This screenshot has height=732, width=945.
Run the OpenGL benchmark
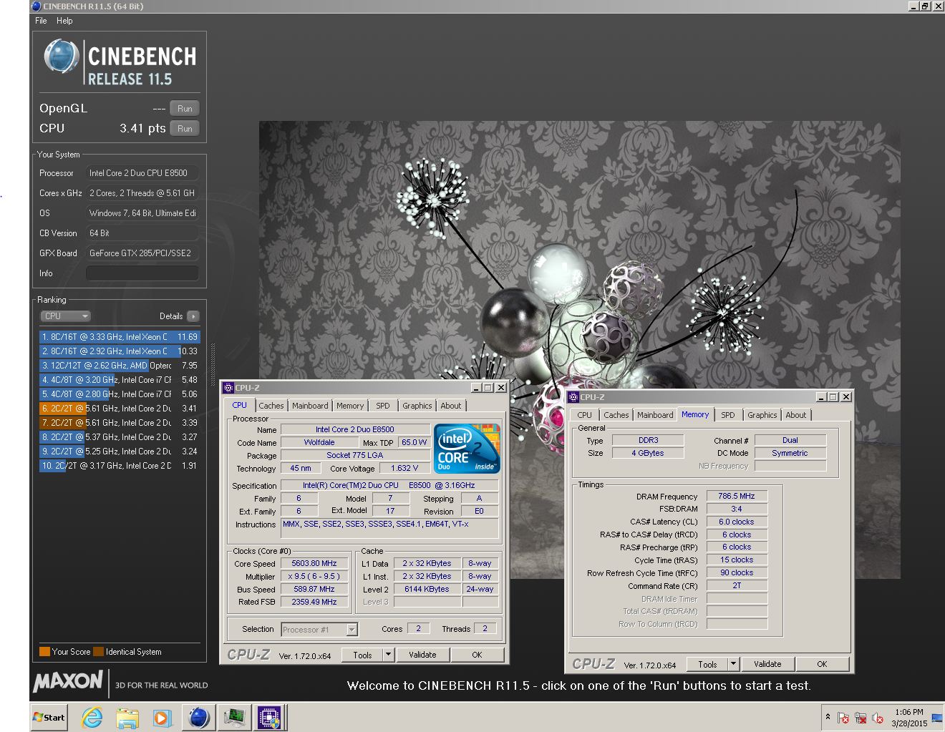(x=185, y=109)
